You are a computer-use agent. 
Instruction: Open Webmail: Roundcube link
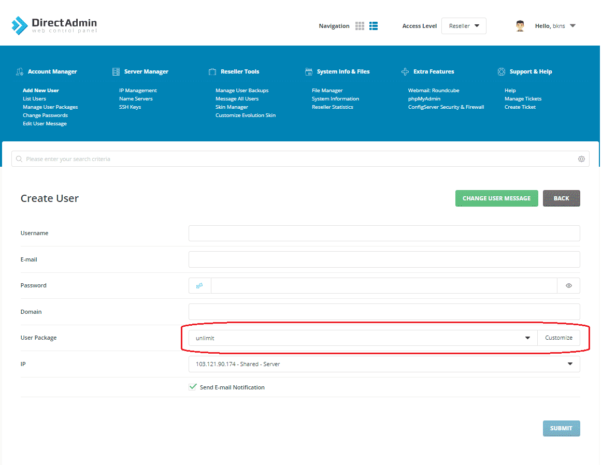click(x=434, y=91)
